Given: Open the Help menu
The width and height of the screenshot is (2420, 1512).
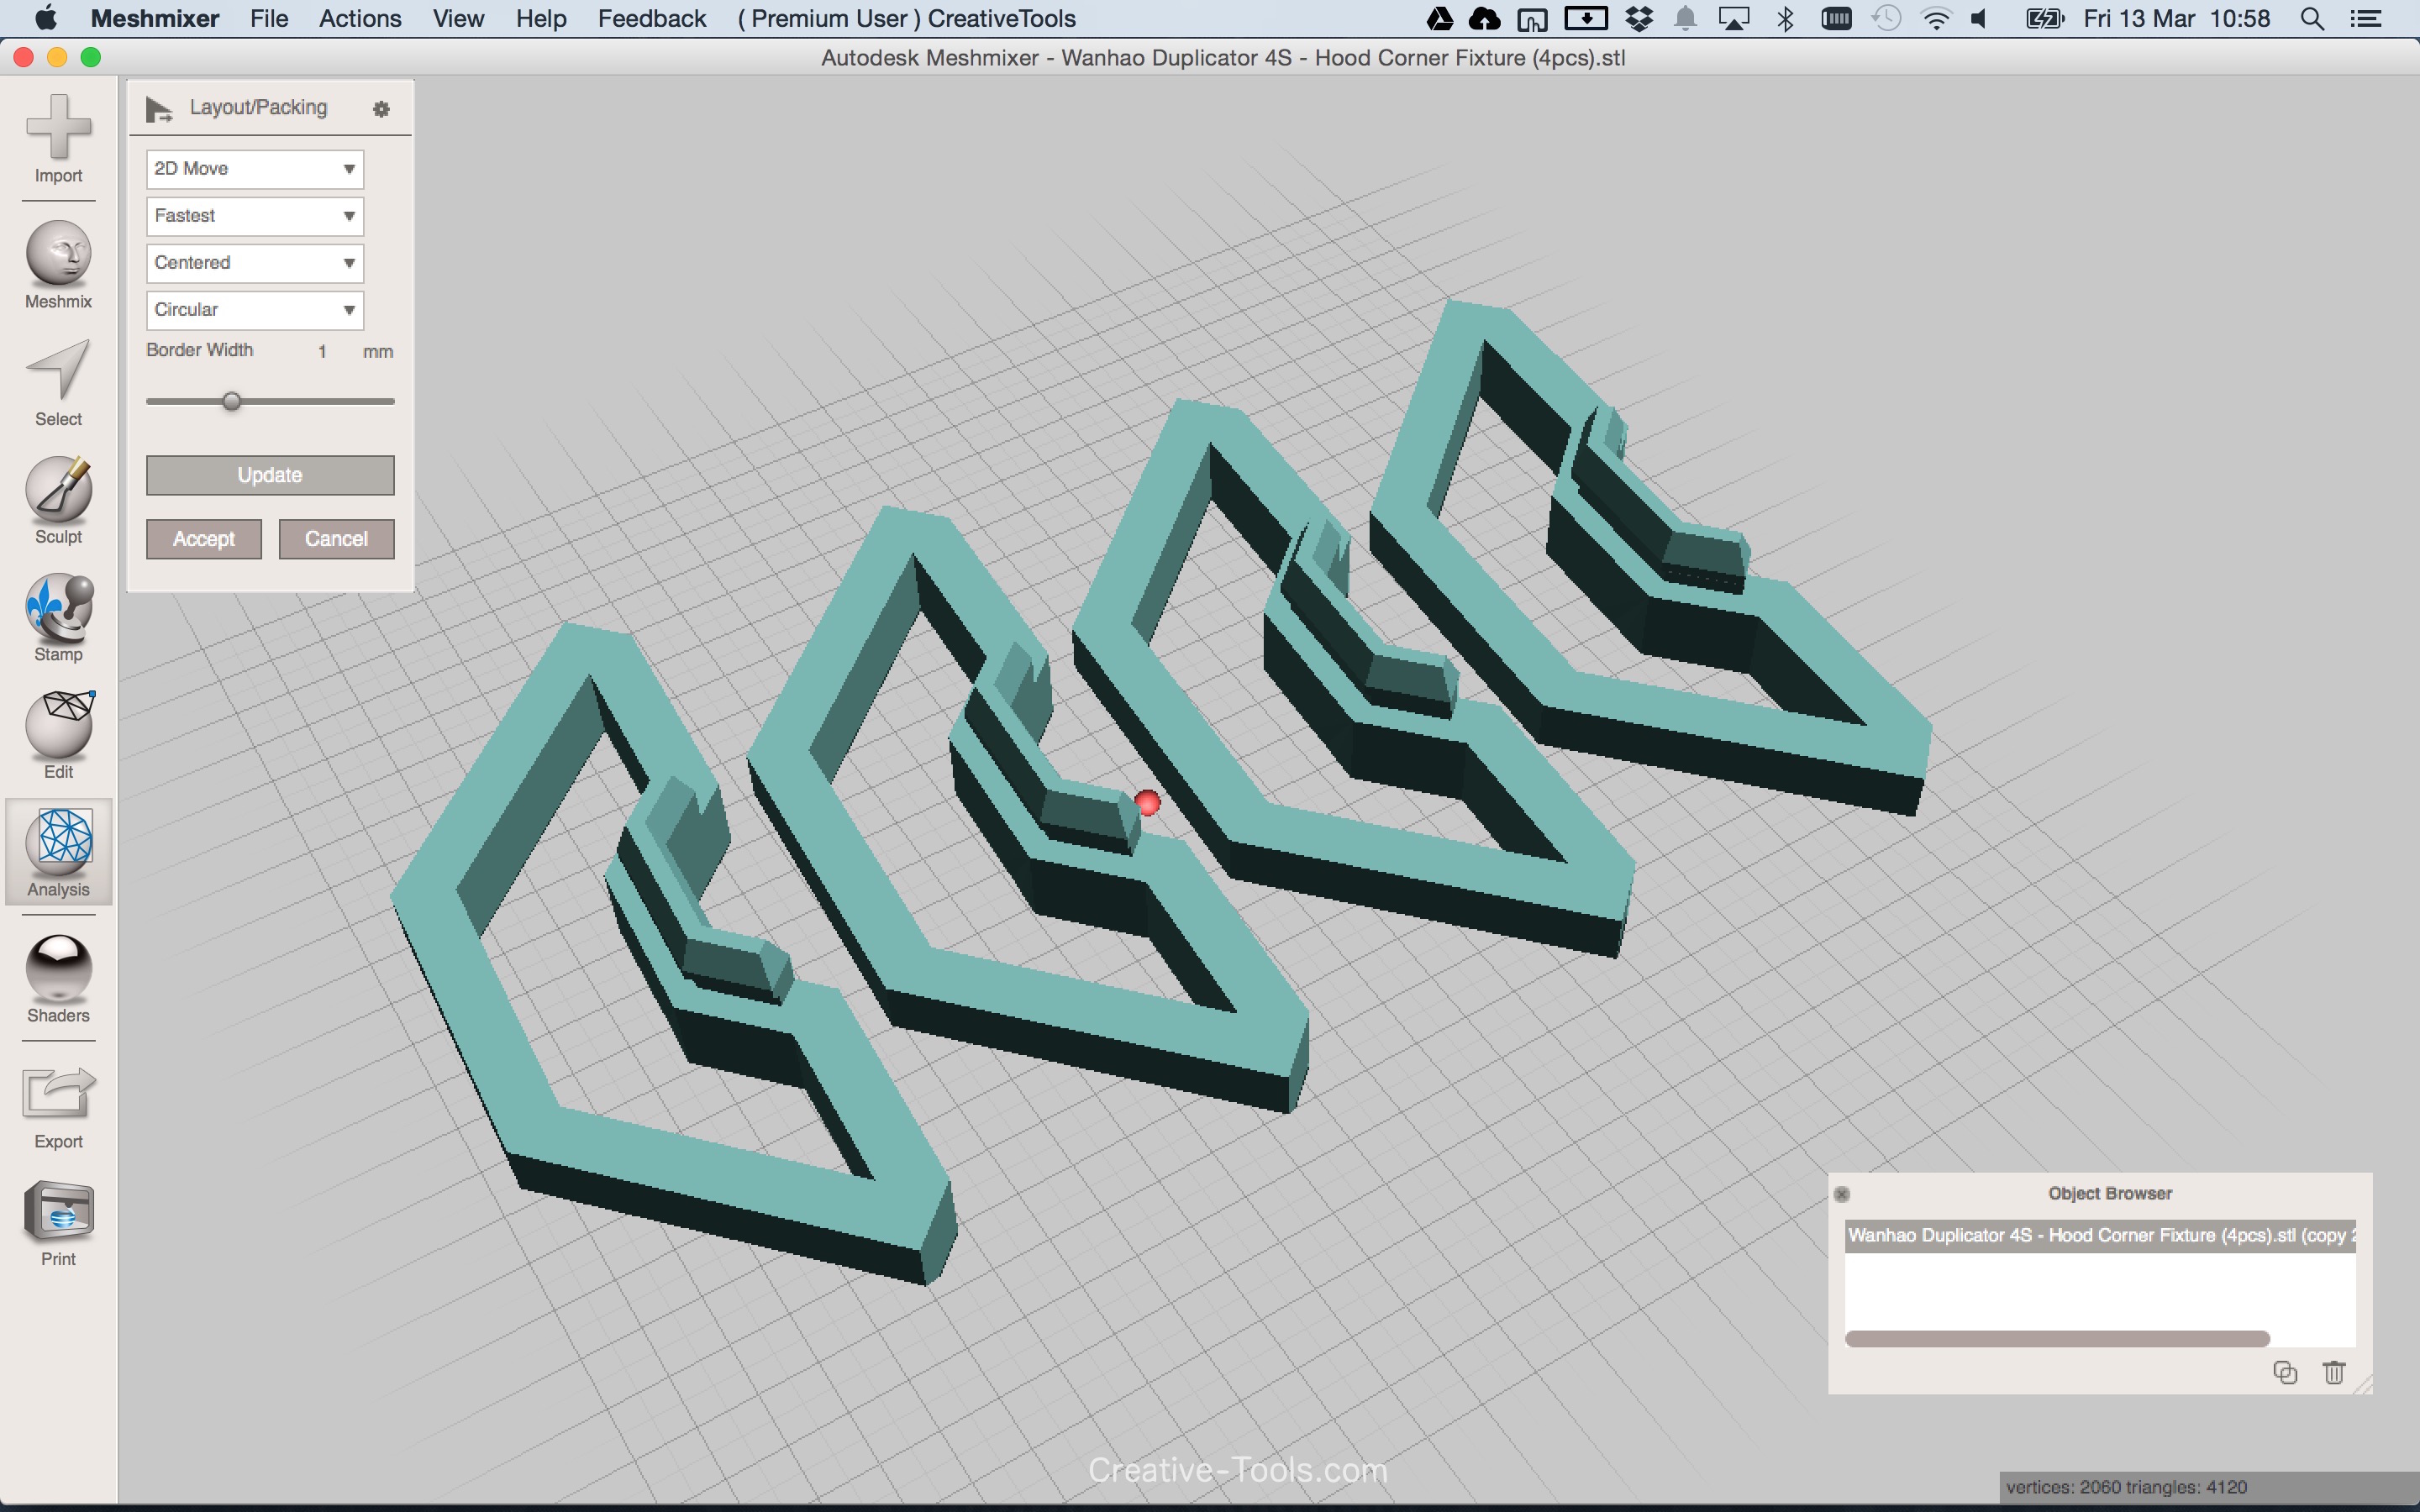Looking at the screenshot, I should [541, 18].
